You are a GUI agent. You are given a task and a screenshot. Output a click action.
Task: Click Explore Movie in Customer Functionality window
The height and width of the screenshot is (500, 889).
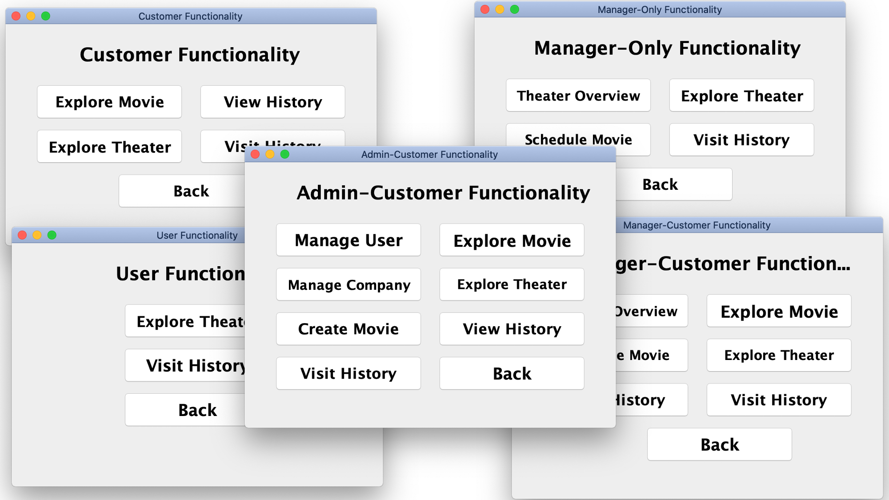[x=109, y=102]
